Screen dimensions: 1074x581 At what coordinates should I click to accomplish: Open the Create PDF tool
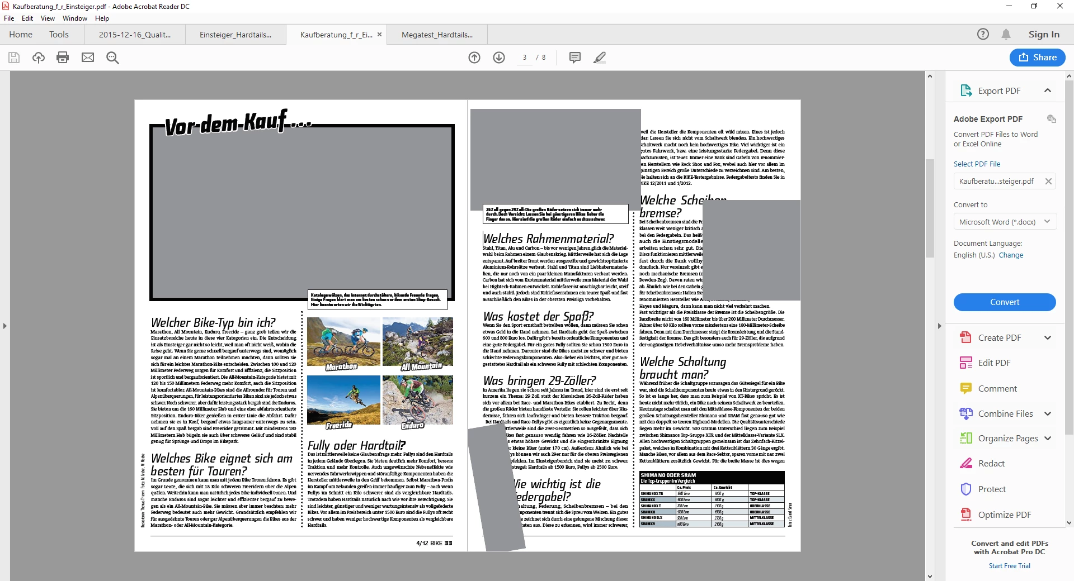(x=999, y=337)
